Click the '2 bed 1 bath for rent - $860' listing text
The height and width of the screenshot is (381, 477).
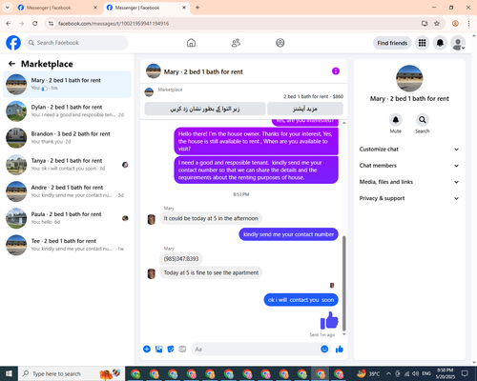313,96
